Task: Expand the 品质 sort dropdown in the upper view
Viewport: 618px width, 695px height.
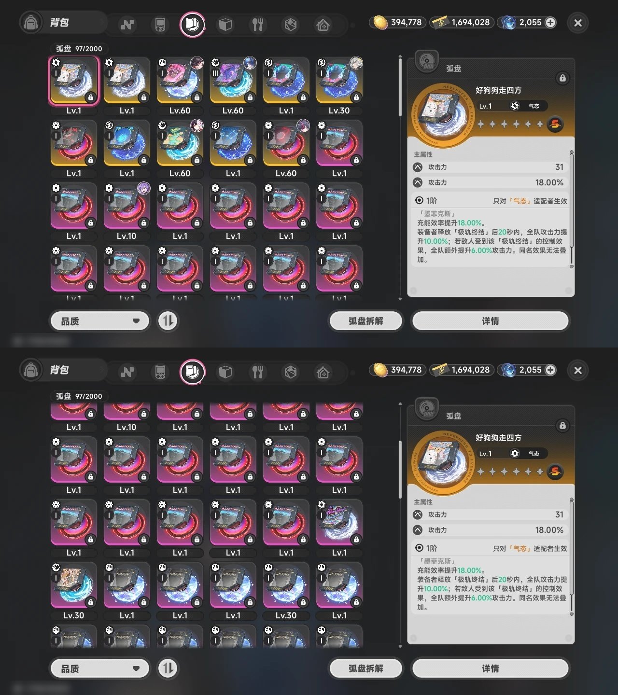Action: click(x=100, y=321)
